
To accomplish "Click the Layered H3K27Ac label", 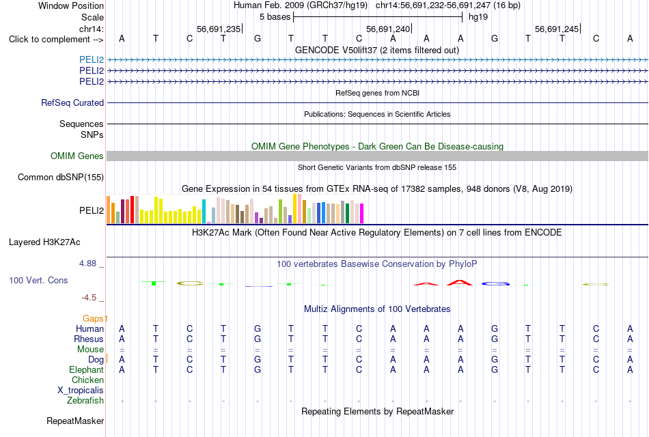I will click(x=44, y=242).
